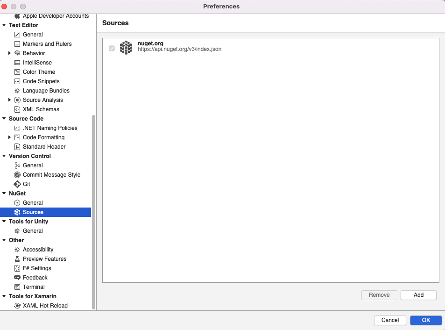Open IntelliSense preferences via its icon

coord(16,62)
